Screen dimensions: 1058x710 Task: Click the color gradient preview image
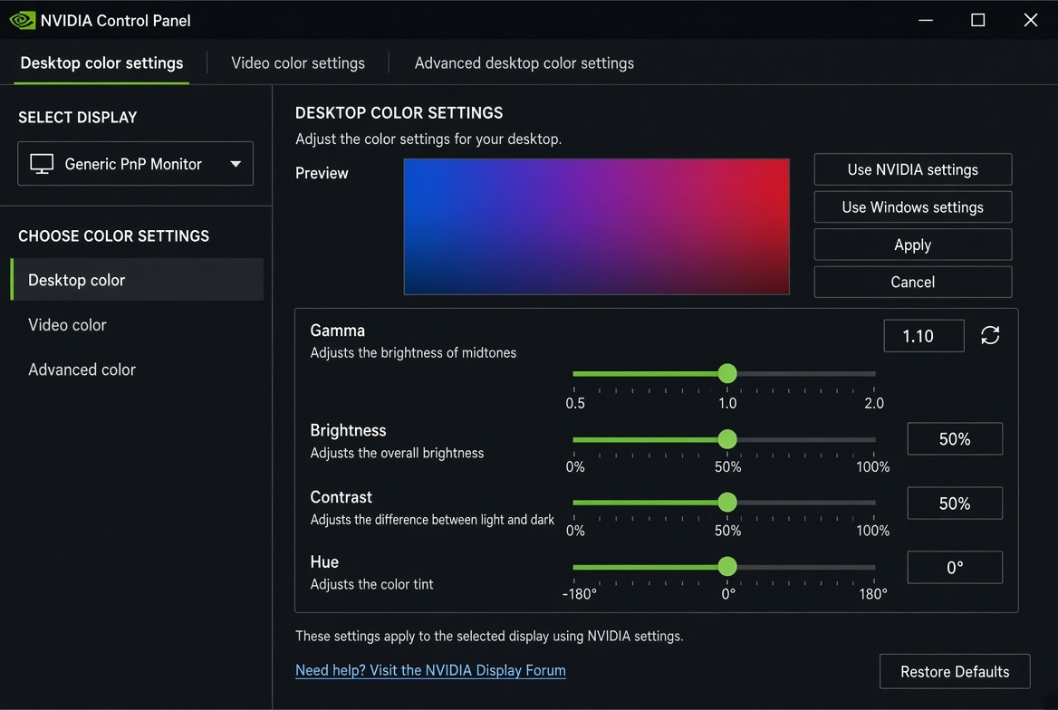click(x=596, y=226)
